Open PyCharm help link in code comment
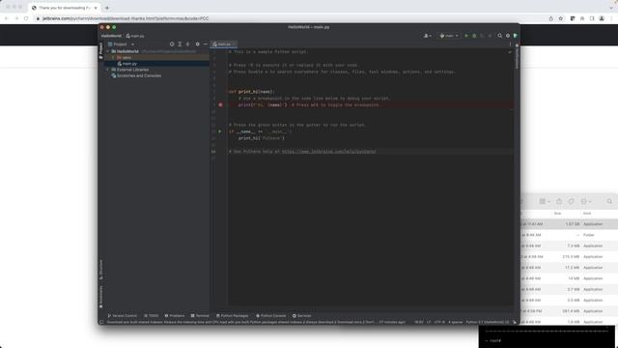The width and height of the screenshot is (618, 348). (x=328, y=152)
